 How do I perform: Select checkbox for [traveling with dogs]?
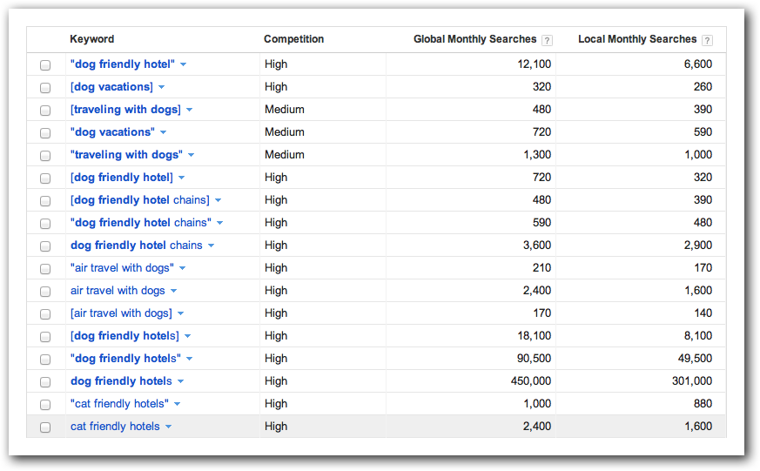click(x=45, y=111)
